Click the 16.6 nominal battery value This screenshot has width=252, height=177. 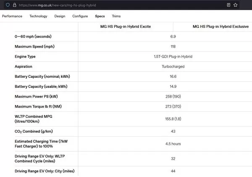pos(173,77)
